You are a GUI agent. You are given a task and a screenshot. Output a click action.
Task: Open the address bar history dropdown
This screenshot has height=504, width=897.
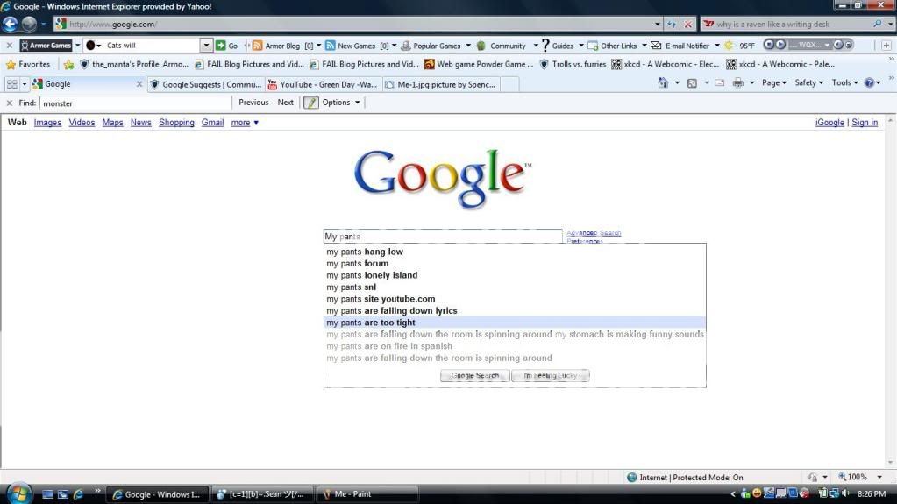pos(658,24)
